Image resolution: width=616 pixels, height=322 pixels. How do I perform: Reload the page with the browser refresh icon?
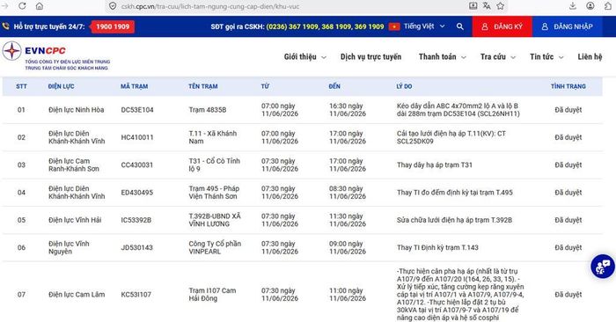22,6
